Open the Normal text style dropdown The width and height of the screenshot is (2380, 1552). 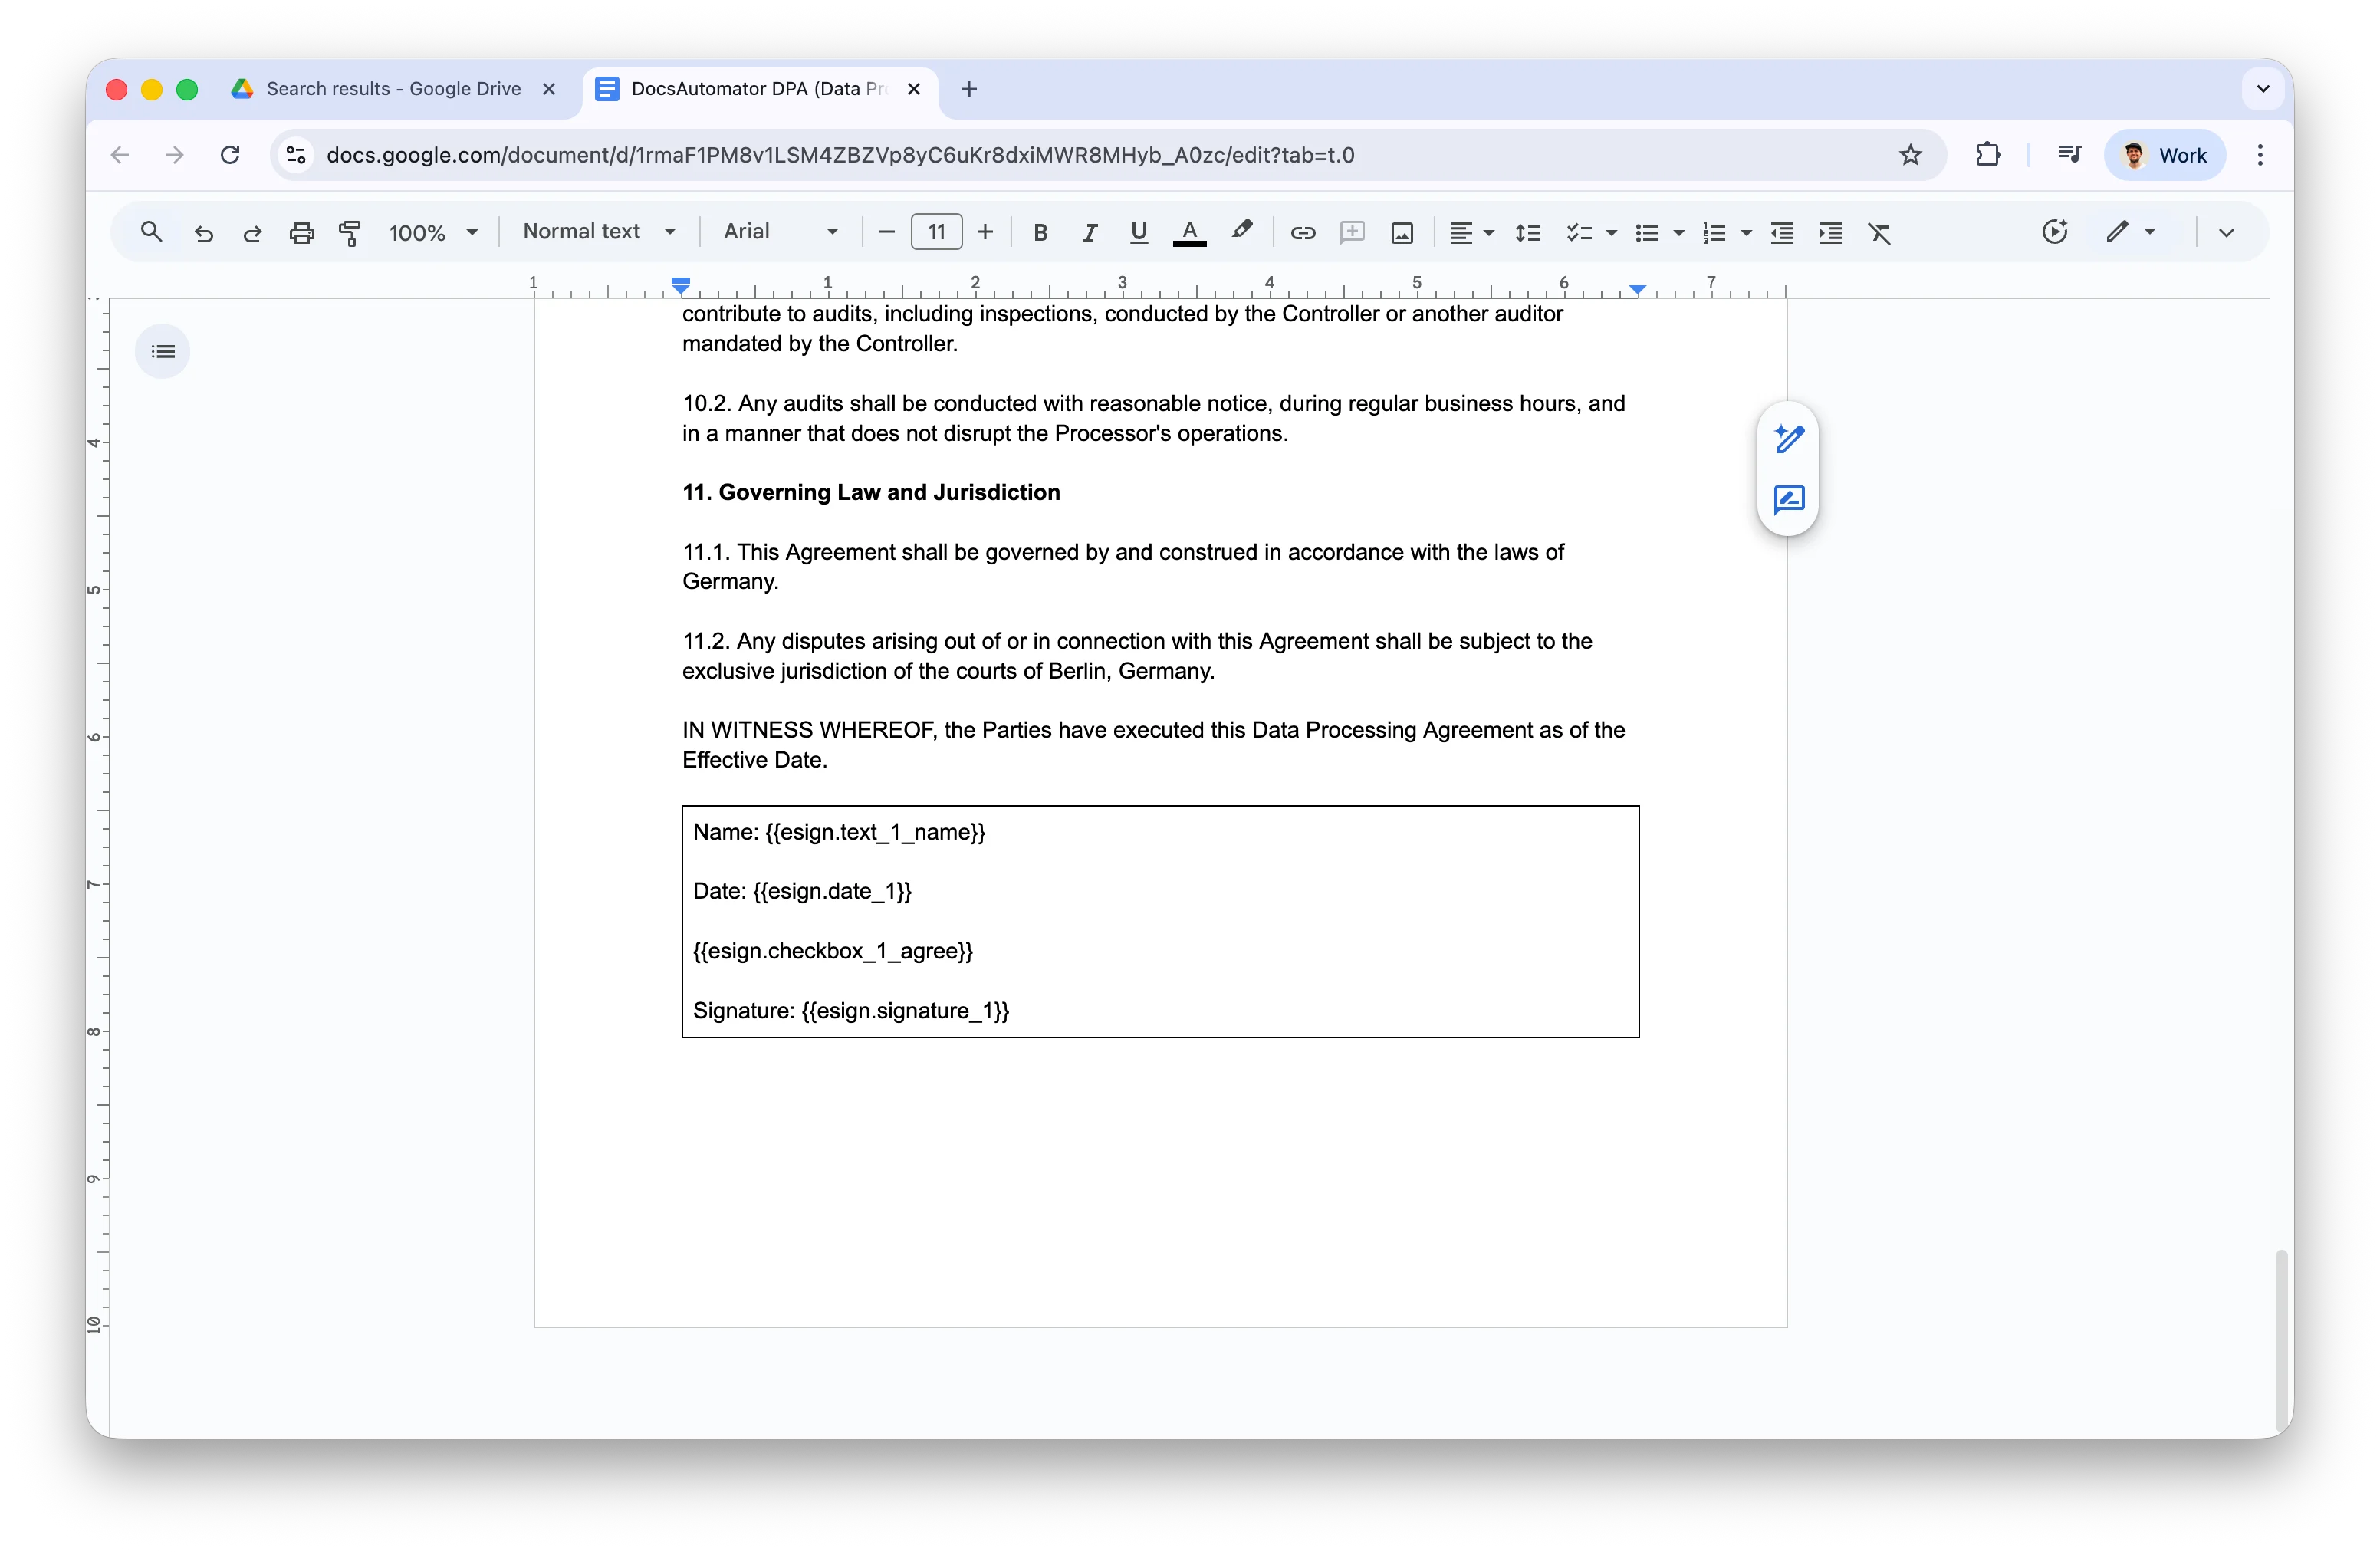click(599, 232)
